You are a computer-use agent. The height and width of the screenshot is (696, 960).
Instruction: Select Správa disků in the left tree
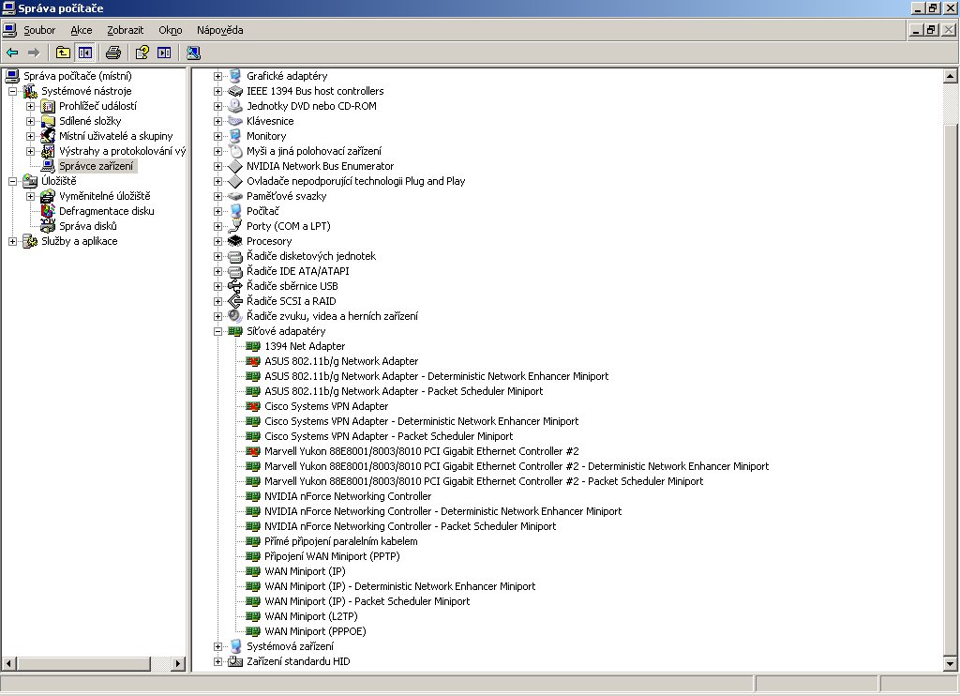click(87, 226)
